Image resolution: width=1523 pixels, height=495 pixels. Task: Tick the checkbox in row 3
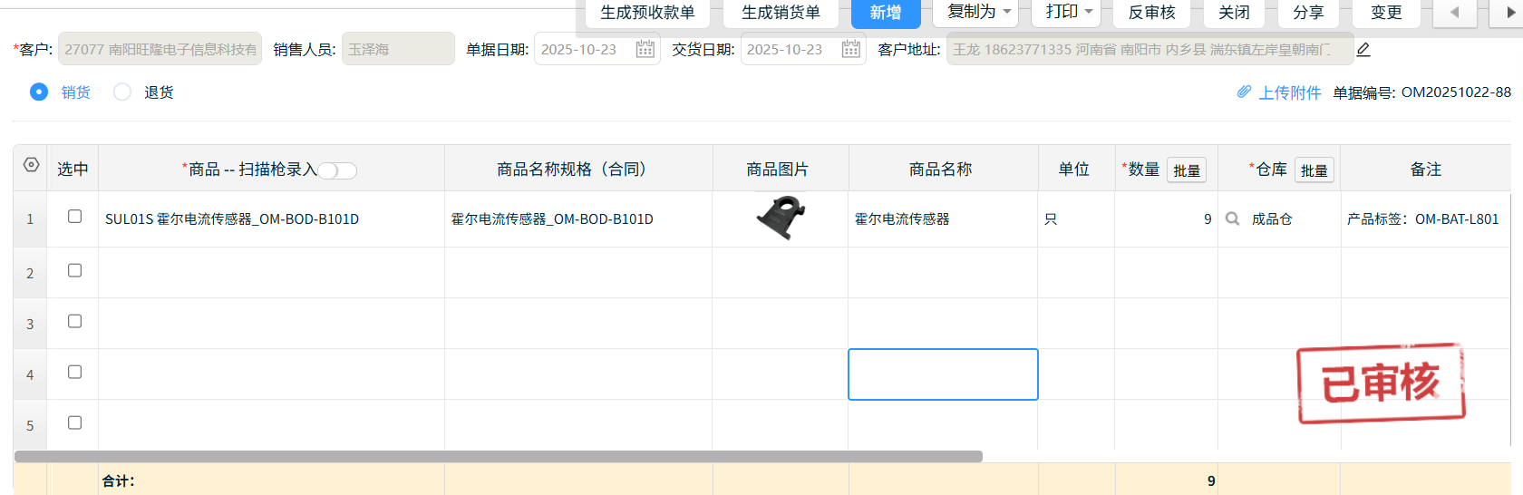(75, 322)
